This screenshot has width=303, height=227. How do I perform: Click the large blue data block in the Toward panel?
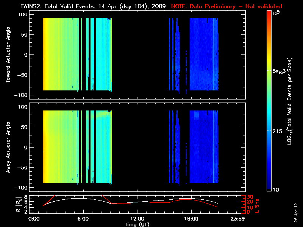pos(204,54)
